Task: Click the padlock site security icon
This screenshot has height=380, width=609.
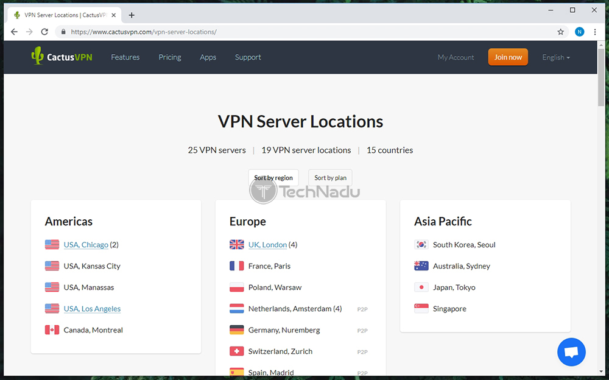Action: [63, 32]
